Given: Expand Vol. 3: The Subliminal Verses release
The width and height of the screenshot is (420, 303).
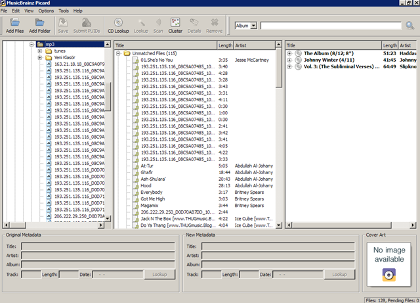Looking at the screenshot, I should pos(289,66).
